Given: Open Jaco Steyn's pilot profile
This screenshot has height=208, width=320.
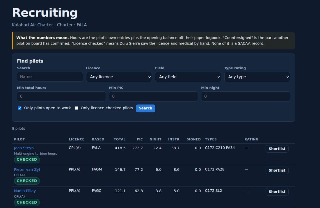Looking at the screenshot, I should tap(24, 148).
